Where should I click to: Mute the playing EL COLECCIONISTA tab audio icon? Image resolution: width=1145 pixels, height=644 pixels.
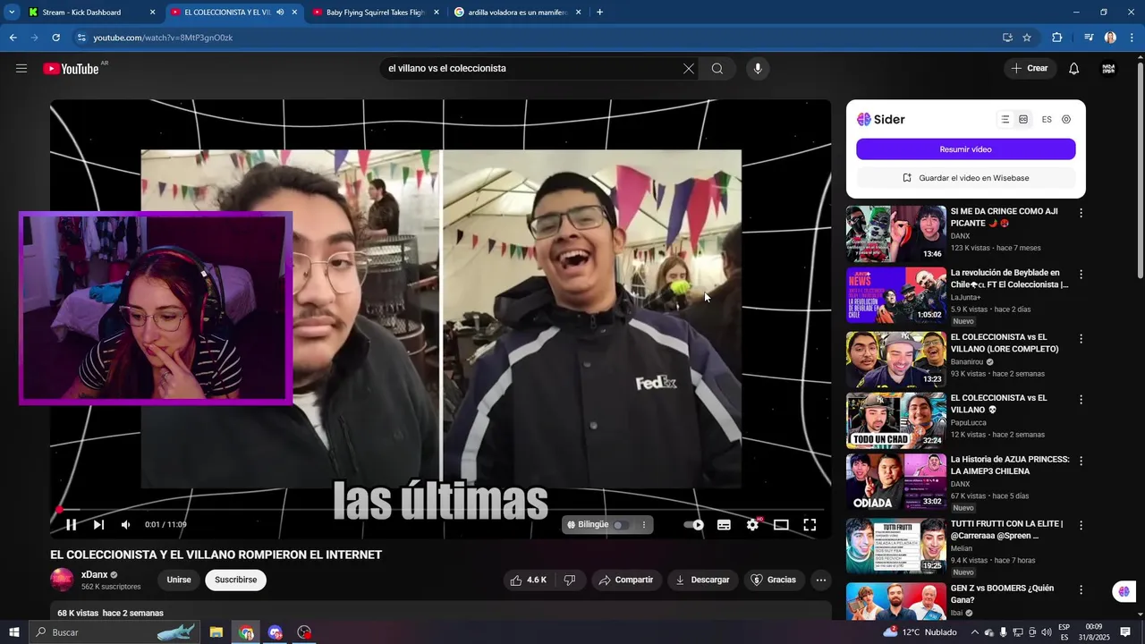(280, 13)
